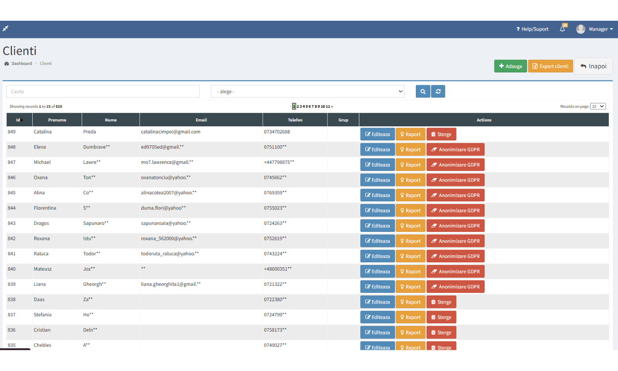This screenshot has height=371, width=618.
Task: Click the green Adauga button
Action: coord(510,66)
